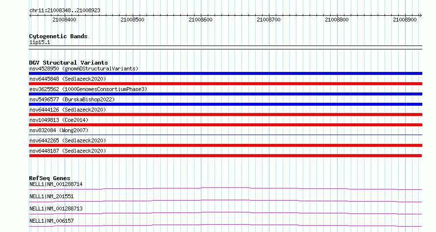
Task: Click the magenta line for NELL1|NM_201551
Action: click(x=225, y=201)
